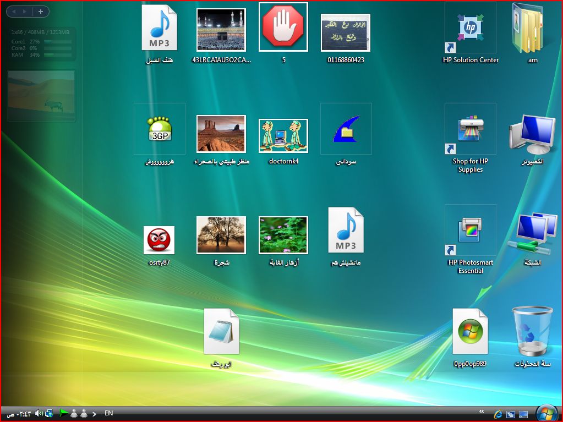Click the Switch between windows taskbar icon

[x=511, y=414]
